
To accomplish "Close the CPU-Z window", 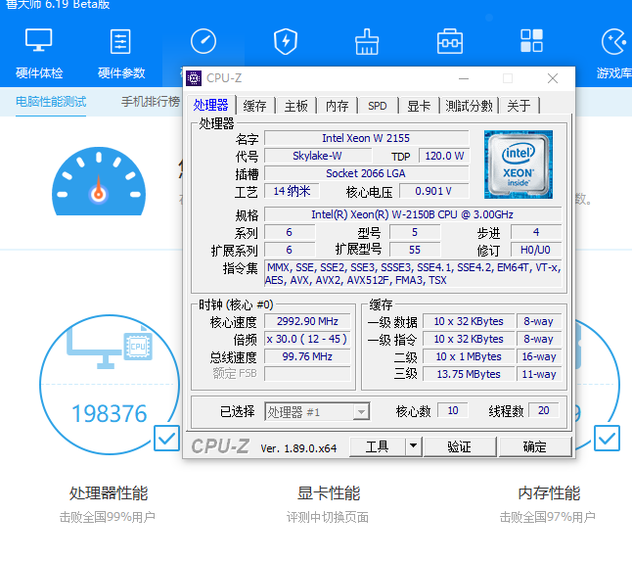I will click(553, 78).
